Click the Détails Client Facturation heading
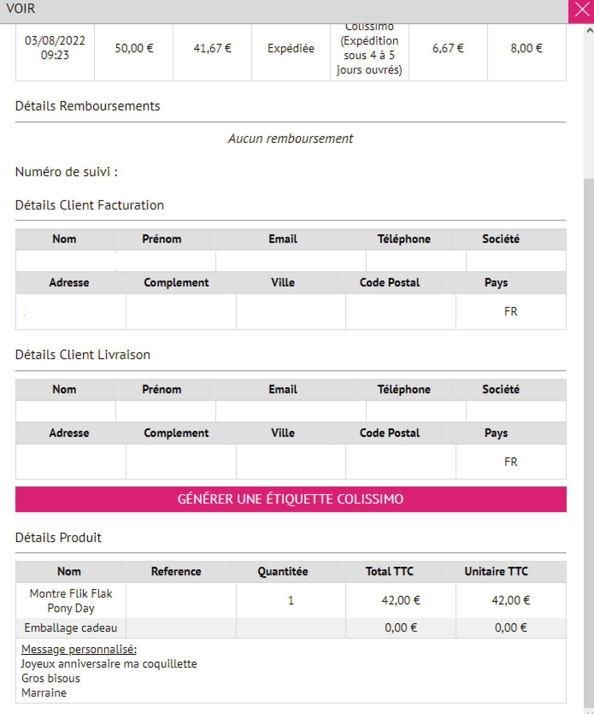Viewport: 594px width, 714px height. pyautogui.click(x=89, y=205)
